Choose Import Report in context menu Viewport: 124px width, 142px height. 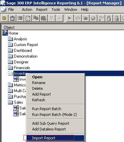click(x=56, y=138)
